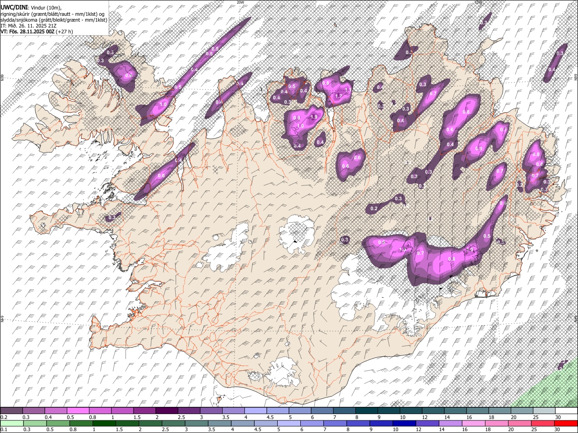Click the 15W longitude label at top

point(479,2)
